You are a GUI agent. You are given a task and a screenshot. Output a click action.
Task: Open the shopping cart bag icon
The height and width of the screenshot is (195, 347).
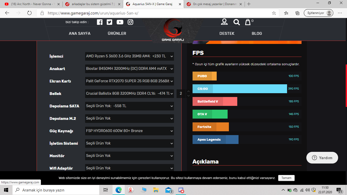[248, 22]
